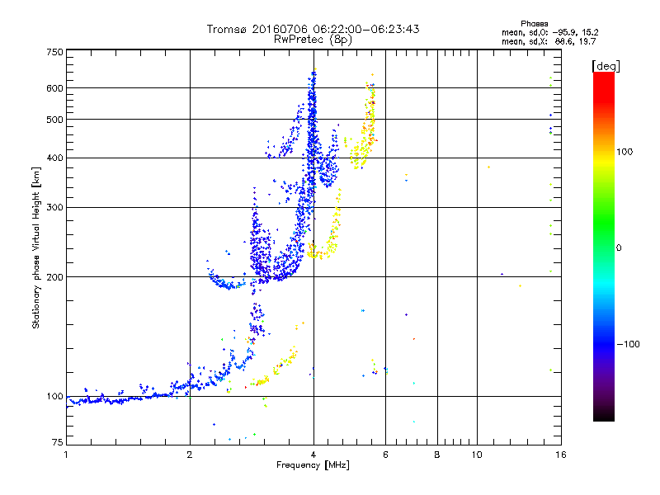This screenshot has width=660, height=495.
Task: Click the colorbar tick label '-100'
Action: coord(628,344)
